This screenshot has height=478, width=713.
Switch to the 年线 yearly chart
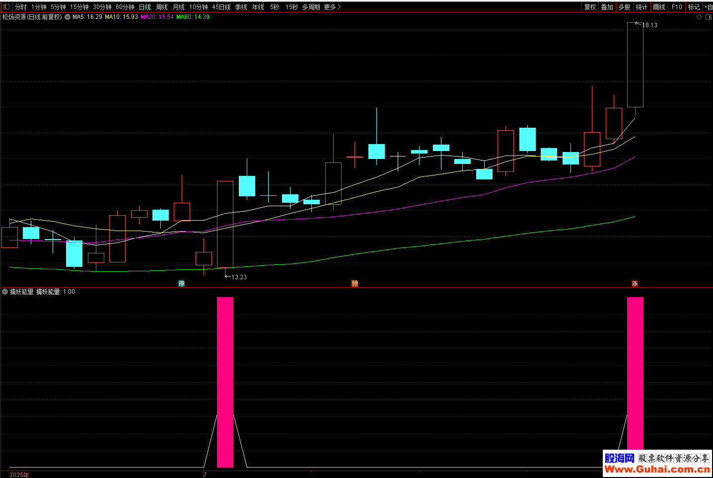258,7
